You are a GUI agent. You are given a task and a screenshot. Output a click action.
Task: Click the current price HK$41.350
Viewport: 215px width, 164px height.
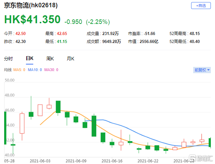(x=32, y=19)
